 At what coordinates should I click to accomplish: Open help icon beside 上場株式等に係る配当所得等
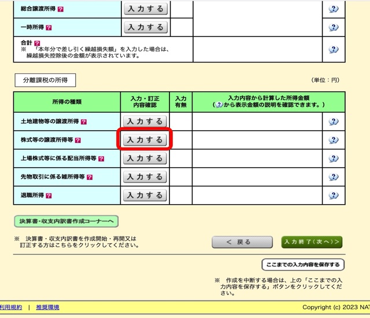(x=101, y=158)
